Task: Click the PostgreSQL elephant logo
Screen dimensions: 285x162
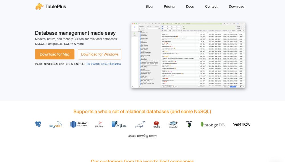Action: (38, 124)
